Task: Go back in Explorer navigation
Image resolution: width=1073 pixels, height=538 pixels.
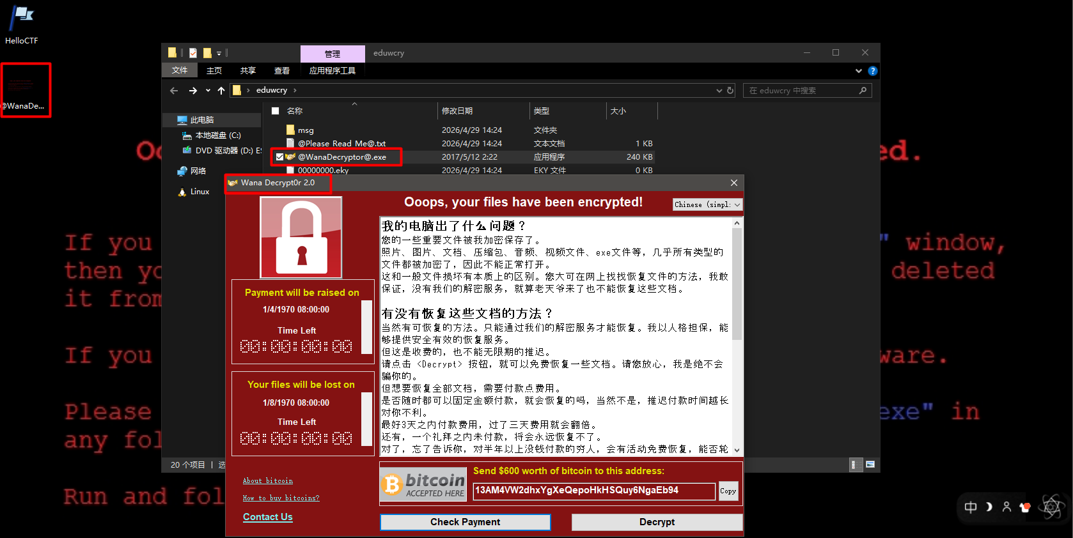Action: pos(174,91)
